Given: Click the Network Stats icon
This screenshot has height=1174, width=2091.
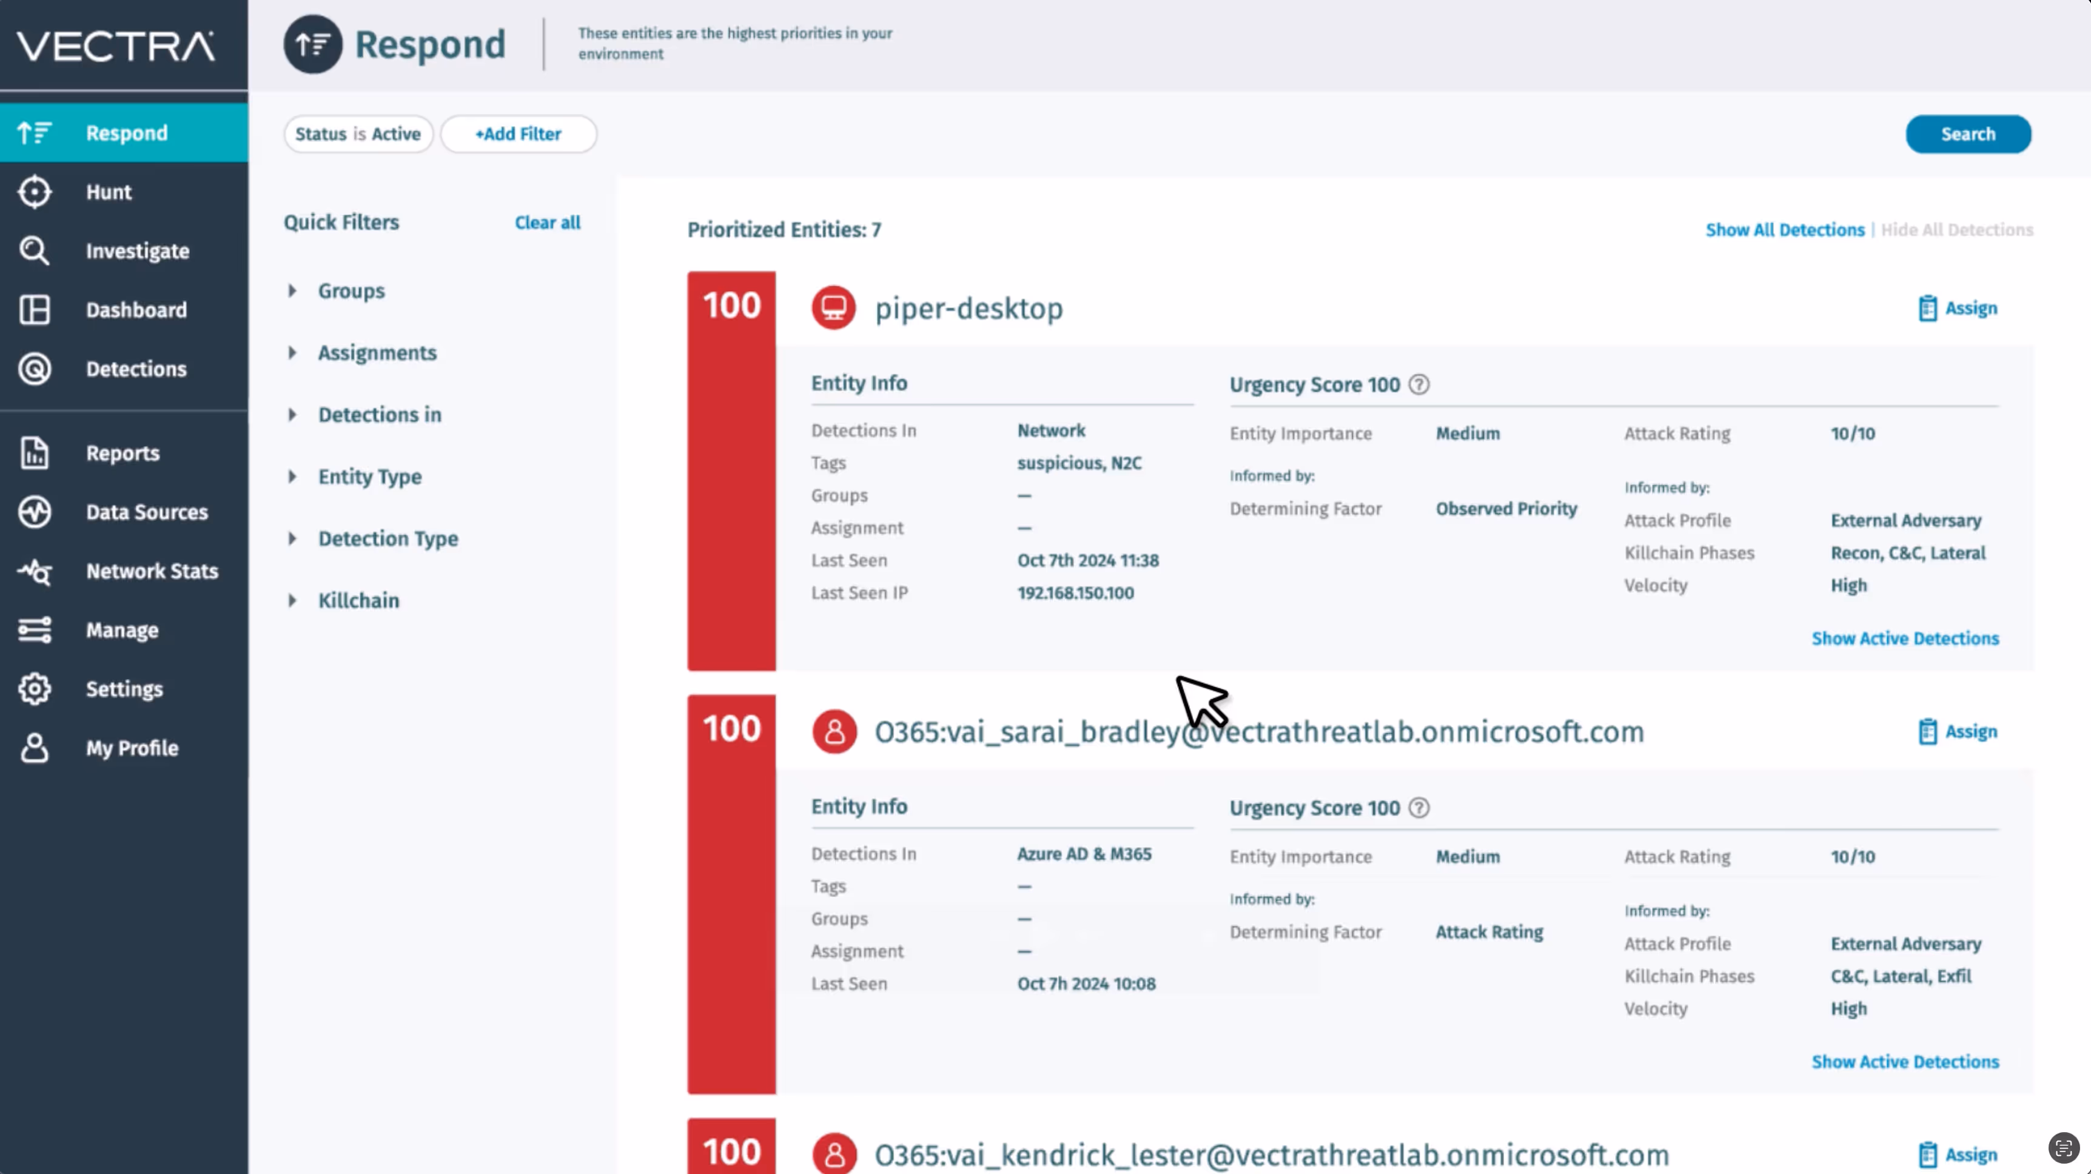Looking at the screenshot, I should (x=34, y=572).
